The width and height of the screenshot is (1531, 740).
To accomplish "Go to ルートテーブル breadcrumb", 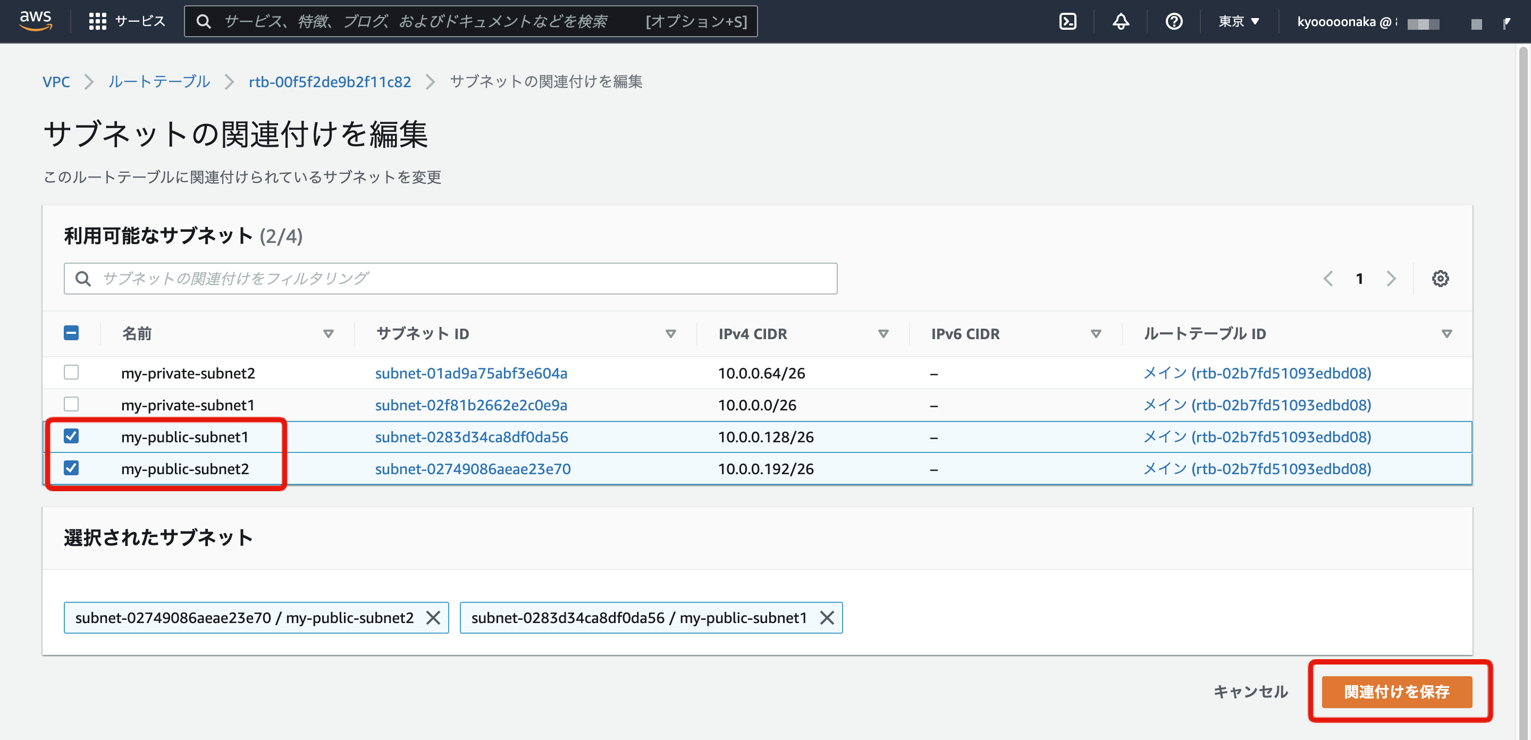I will 159,81.
